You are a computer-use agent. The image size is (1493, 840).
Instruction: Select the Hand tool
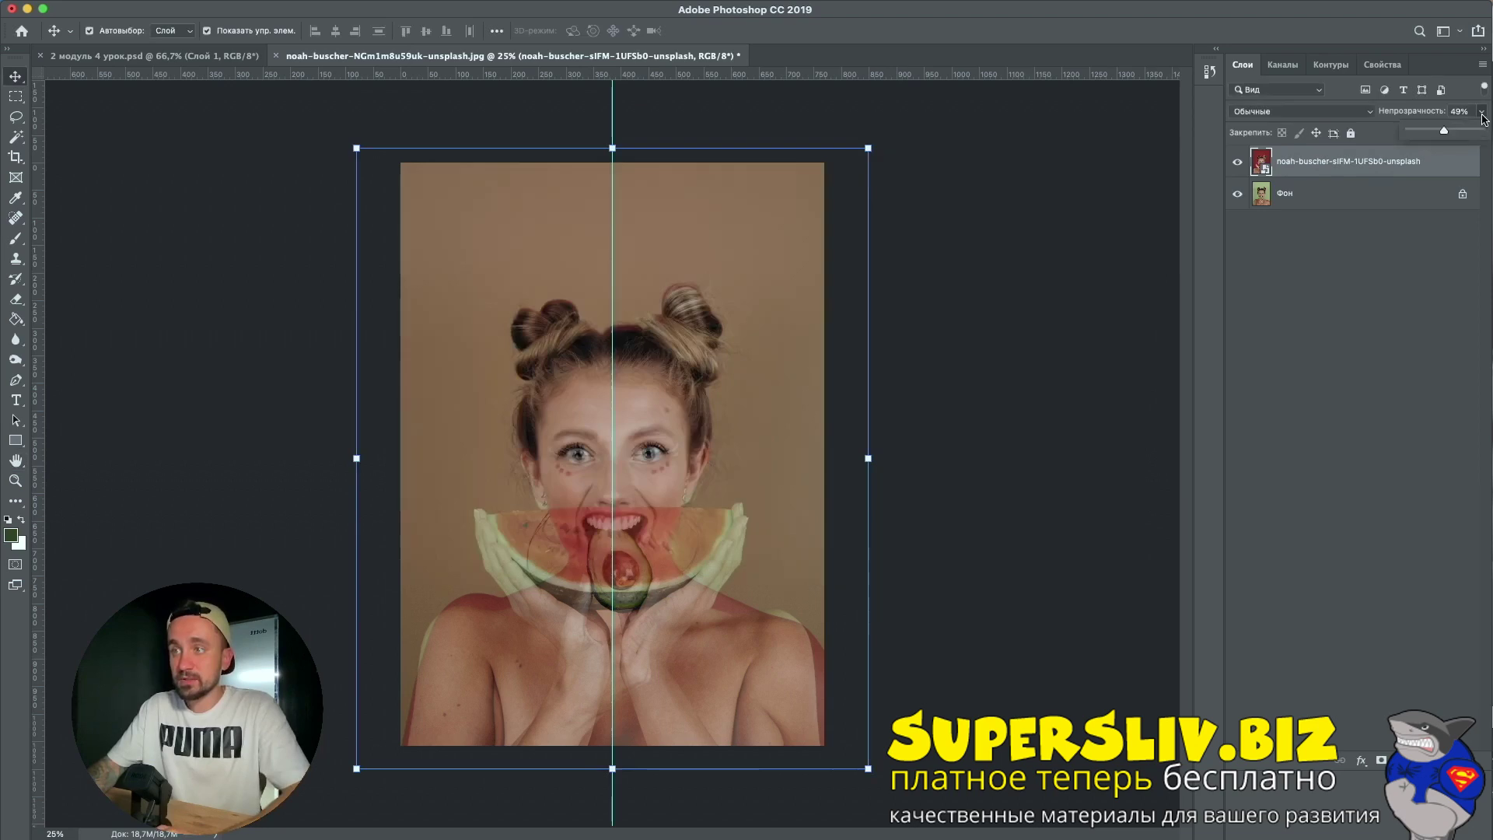(16, 460)
